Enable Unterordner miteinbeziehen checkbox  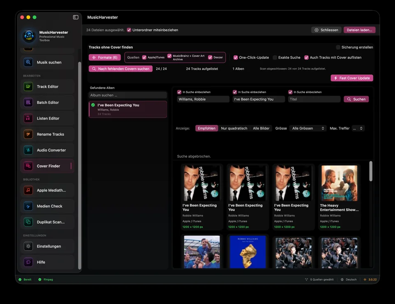pos(129,30)
